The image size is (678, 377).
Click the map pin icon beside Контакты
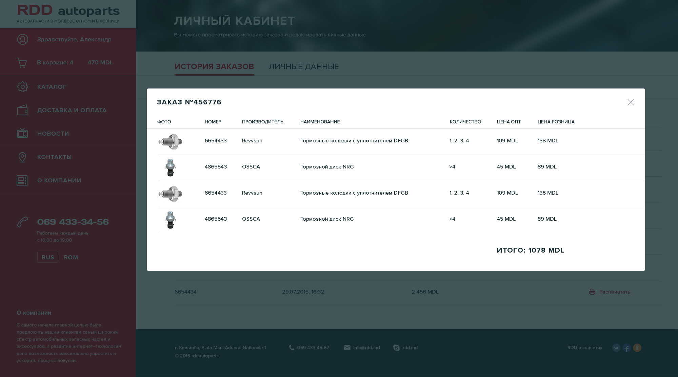pyautogui.click(x=22, y=157)
